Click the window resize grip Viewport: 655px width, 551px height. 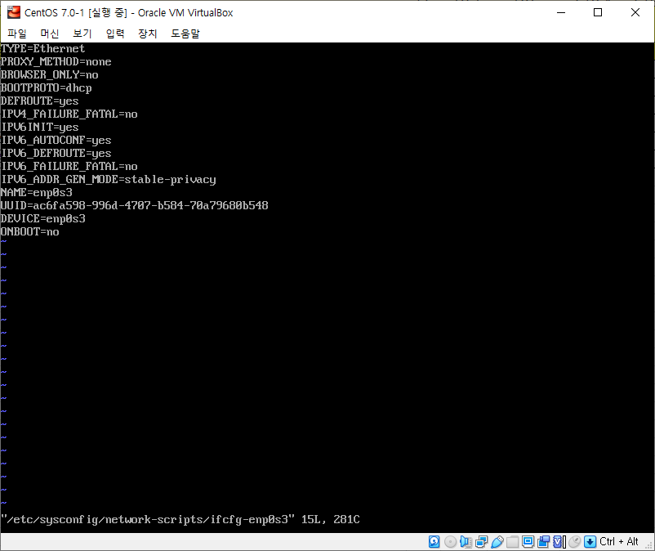(648, 544)
